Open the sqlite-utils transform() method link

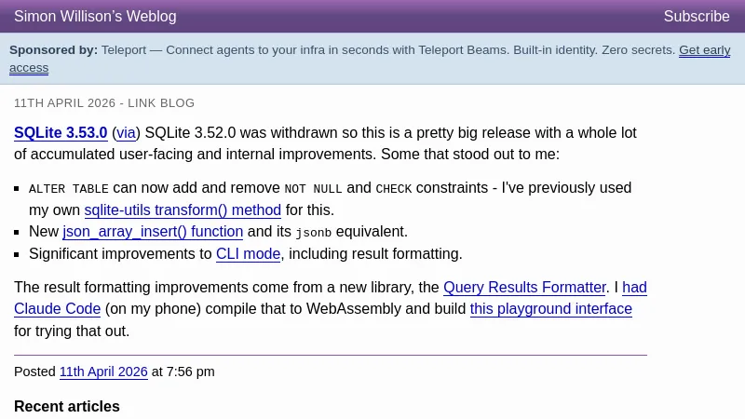point(183,210)
